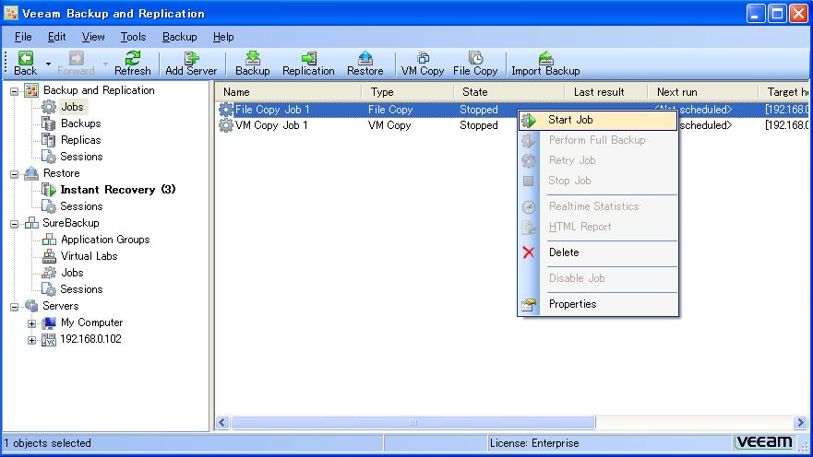Click the Restore toolbar icon
Viewport: 813px width, 457px height.
tap(365, 58)
